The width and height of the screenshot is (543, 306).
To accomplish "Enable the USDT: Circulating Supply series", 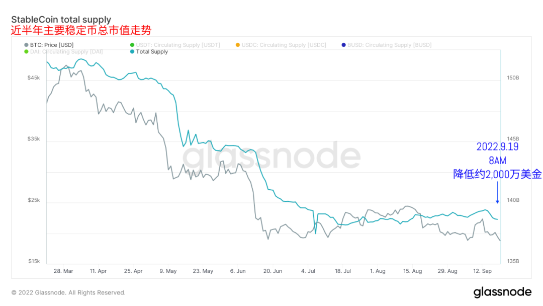I will [x=175, y=45].
